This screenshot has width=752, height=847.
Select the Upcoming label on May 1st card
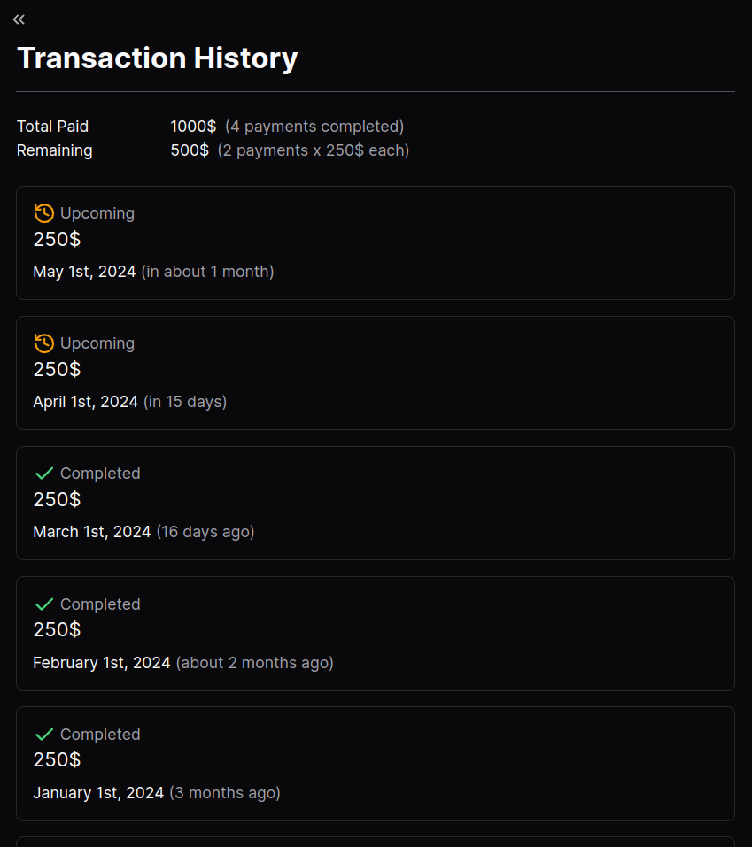97,212
